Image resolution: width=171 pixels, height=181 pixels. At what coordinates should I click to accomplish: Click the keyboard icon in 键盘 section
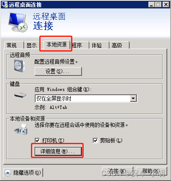[x=20, y=95]
